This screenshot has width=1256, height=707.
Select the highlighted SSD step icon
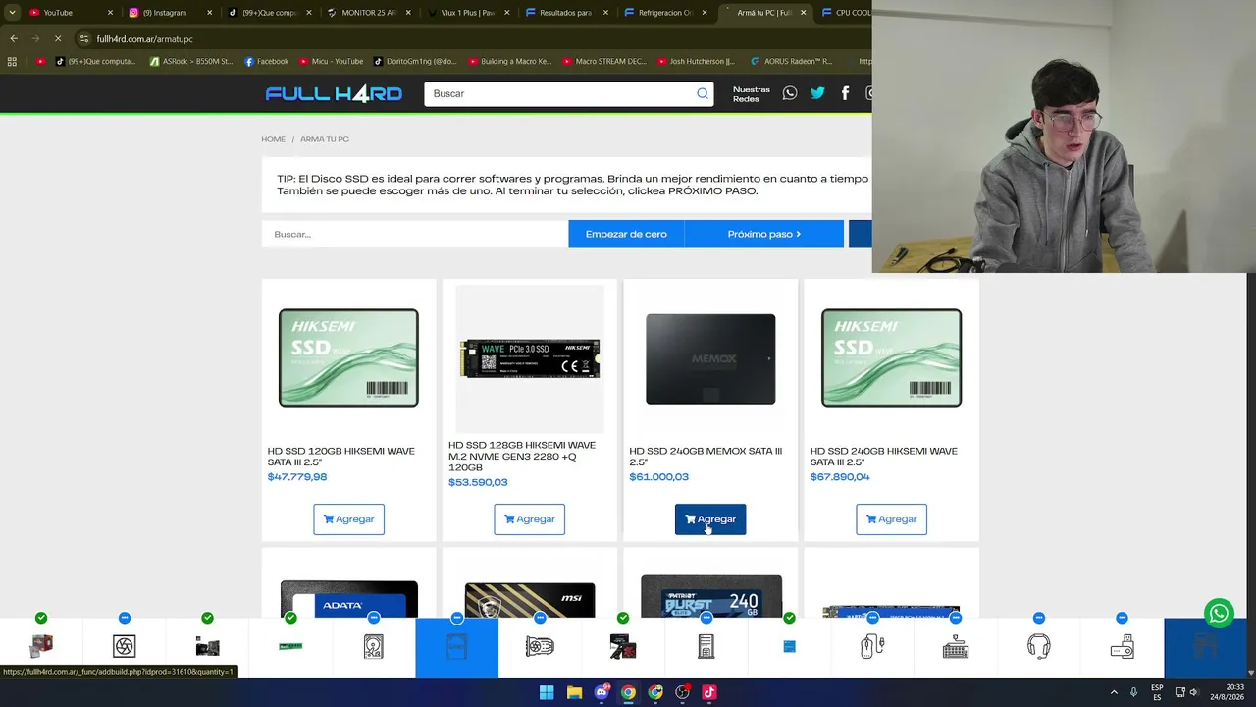456,647
